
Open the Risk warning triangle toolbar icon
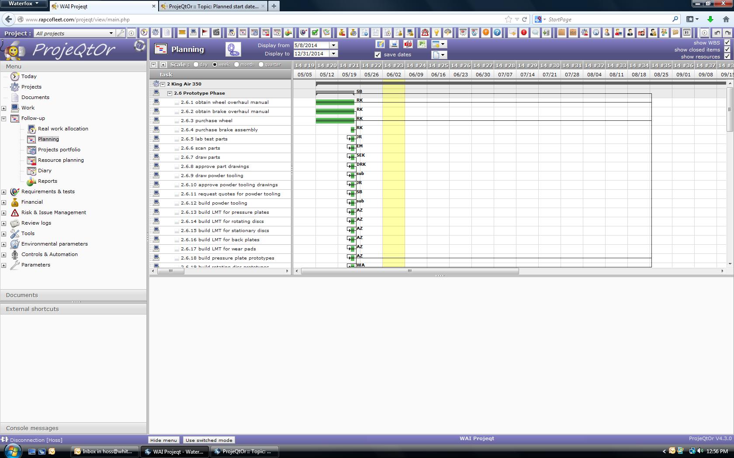tap(425, 33)
